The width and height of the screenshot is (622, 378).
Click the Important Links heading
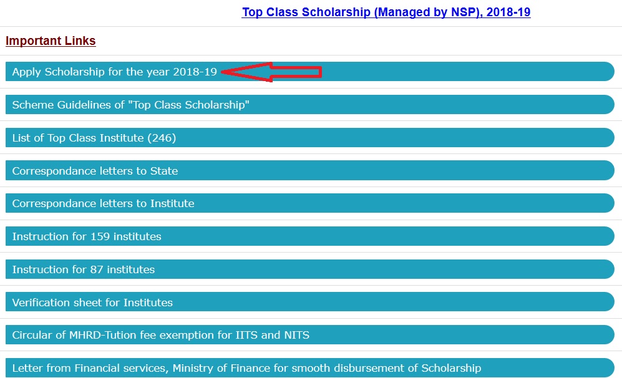[x=51, y=41]
